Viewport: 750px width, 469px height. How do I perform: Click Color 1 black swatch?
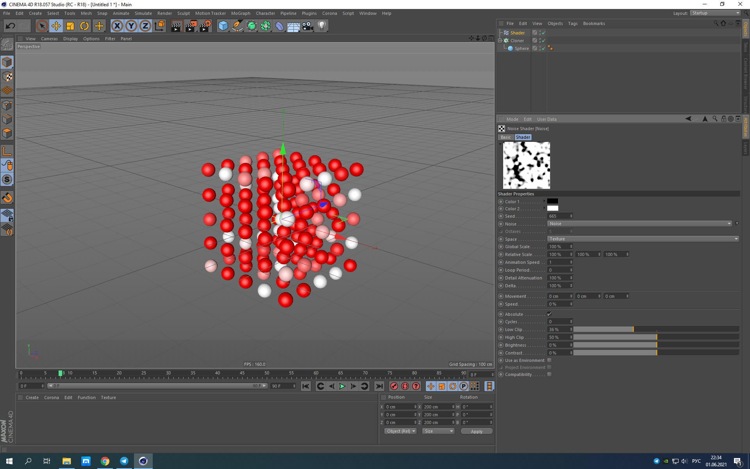point(552,201)
